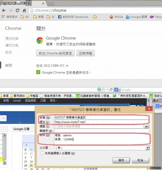This screenshot has width=162, height=170.
Task: Open the 父分頁 combo box
Action: [x=102, y=148]
